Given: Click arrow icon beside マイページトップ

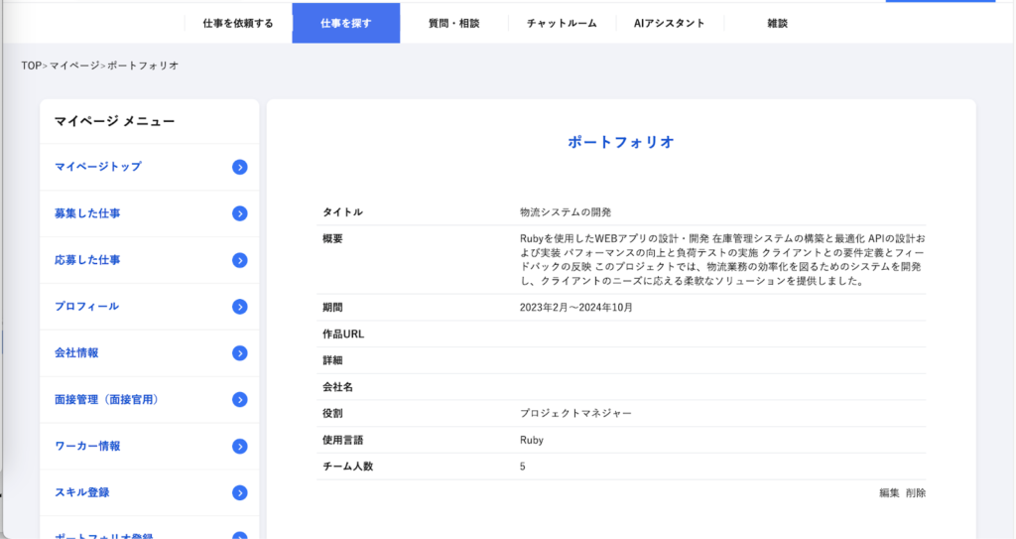Looking at the screenshot, I should tap(239, 167).
